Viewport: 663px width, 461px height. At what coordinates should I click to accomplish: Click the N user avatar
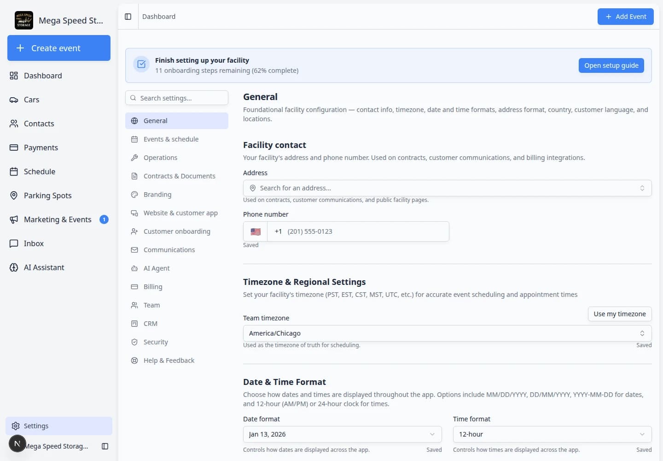17,444
